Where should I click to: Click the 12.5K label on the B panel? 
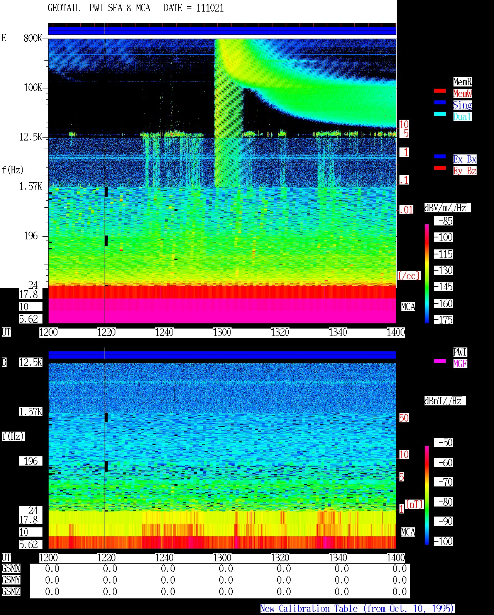(31, 362)
